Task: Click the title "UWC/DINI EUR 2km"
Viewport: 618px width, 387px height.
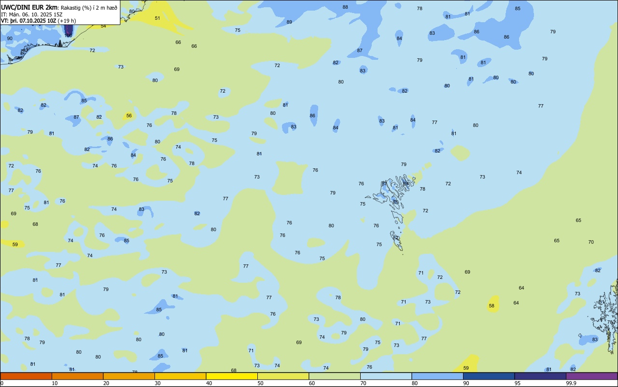Action: (x=29, y=7)
